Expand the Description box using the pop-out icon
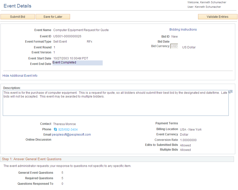Viewport: 238px width, 190px height. pyautogui.click(x=230, y=91)
